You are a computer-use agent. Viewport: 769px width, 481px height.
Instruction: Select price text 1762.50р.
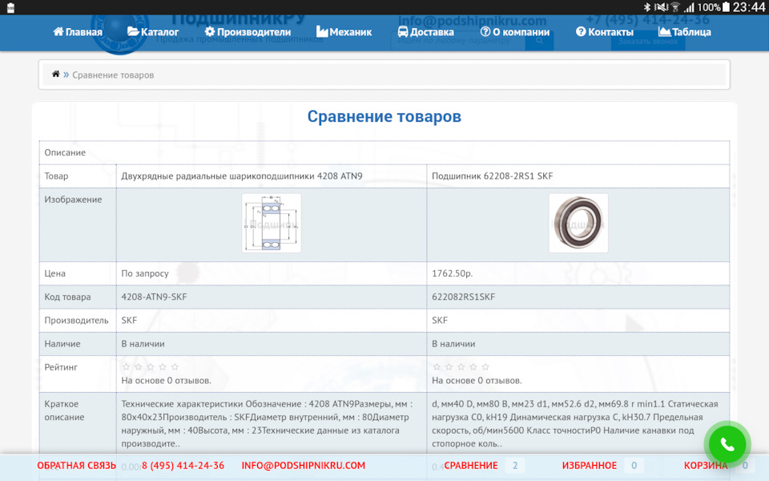[452, 273]
